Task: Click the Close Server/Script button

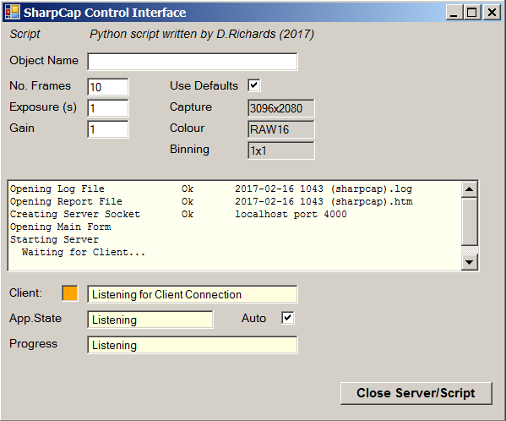Action: (x=416, y=393)
